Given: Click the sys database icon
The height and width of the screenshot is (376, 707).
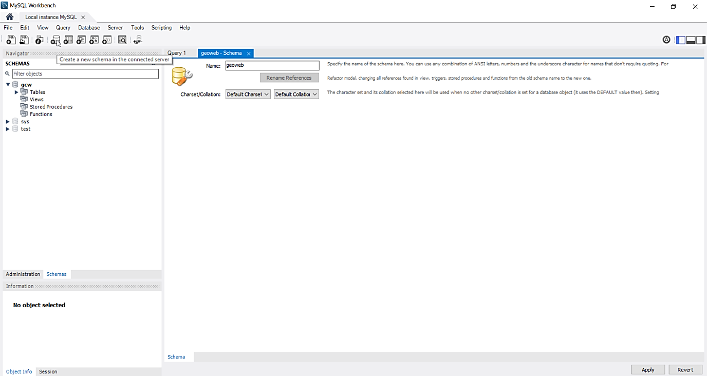Looking at the screenshot, I should pos(15,122).
